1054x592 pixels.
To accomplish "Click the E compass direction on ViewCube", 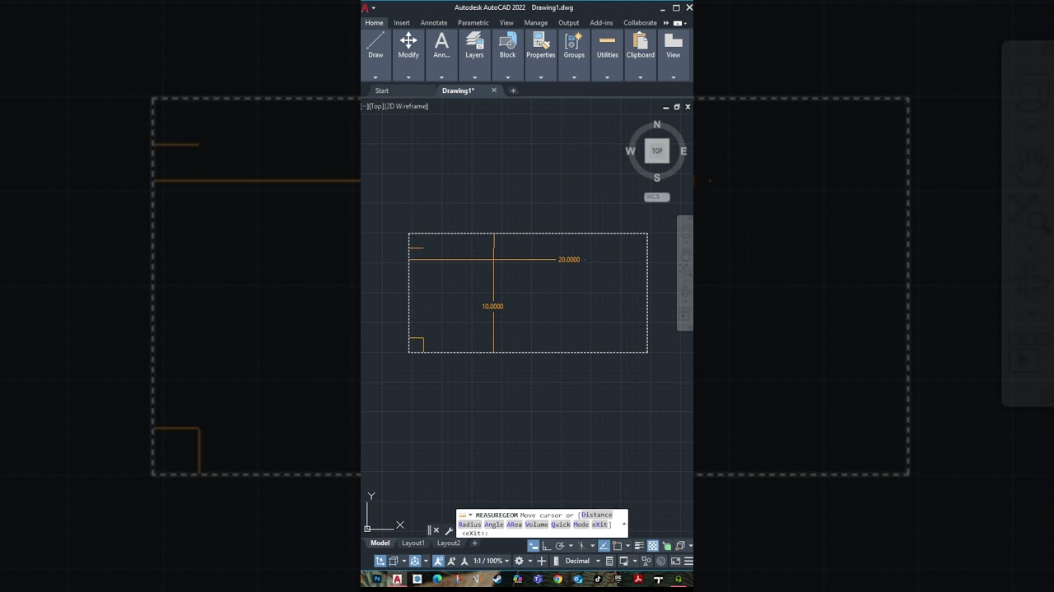I will (x=683, y=151).
